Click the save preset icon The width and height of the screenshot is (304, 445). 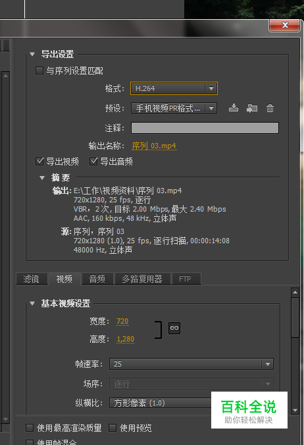[x=234, y=108]
